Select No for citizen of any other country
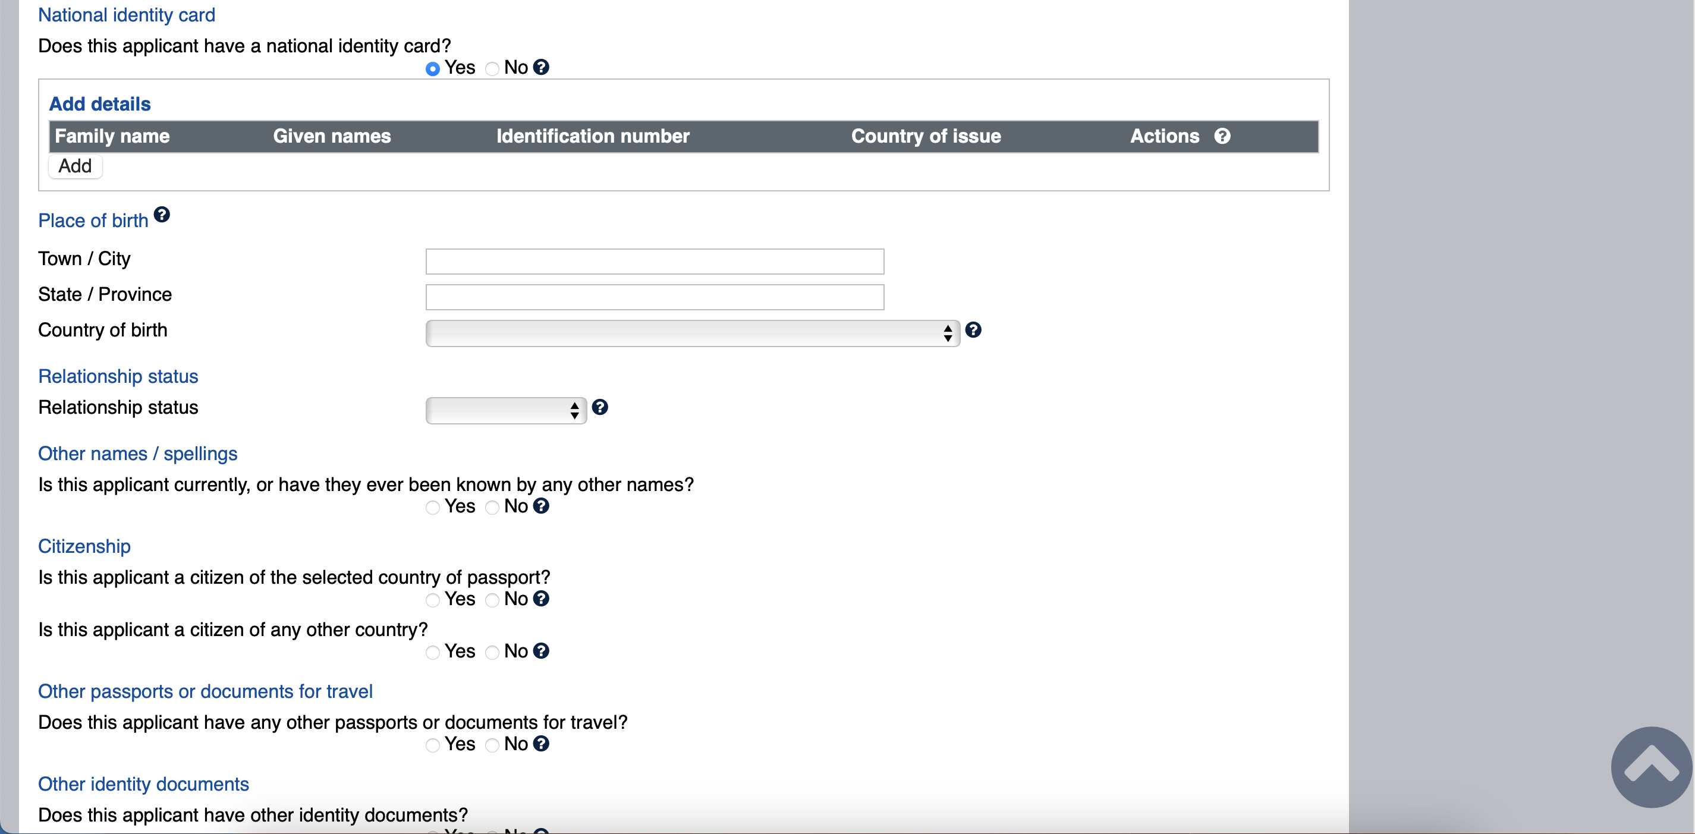Screen dimensions: 1695x834 click(492, 653)
